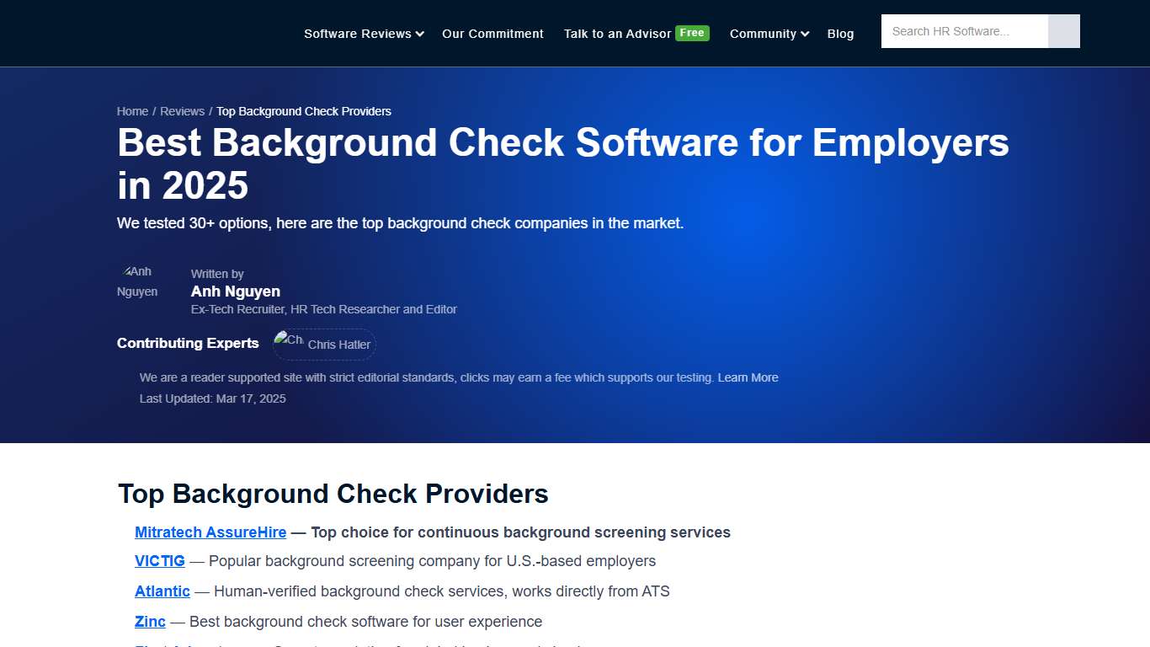
Task: Open the Mitratech AssureHire provider link
Action: click(210, 532)
